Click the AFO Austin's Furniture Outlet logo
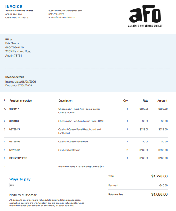The image size is (176, 211). pyautogui.click(x=145, y=16)
